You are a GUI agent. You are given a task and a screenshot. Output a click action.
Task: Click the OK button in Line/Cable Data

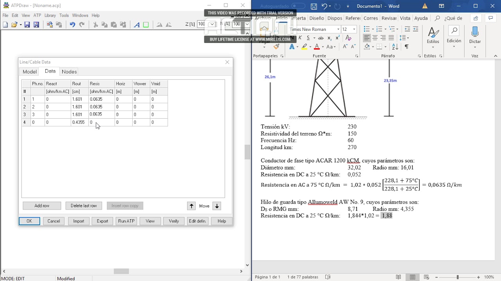click(x=29, y=221)
